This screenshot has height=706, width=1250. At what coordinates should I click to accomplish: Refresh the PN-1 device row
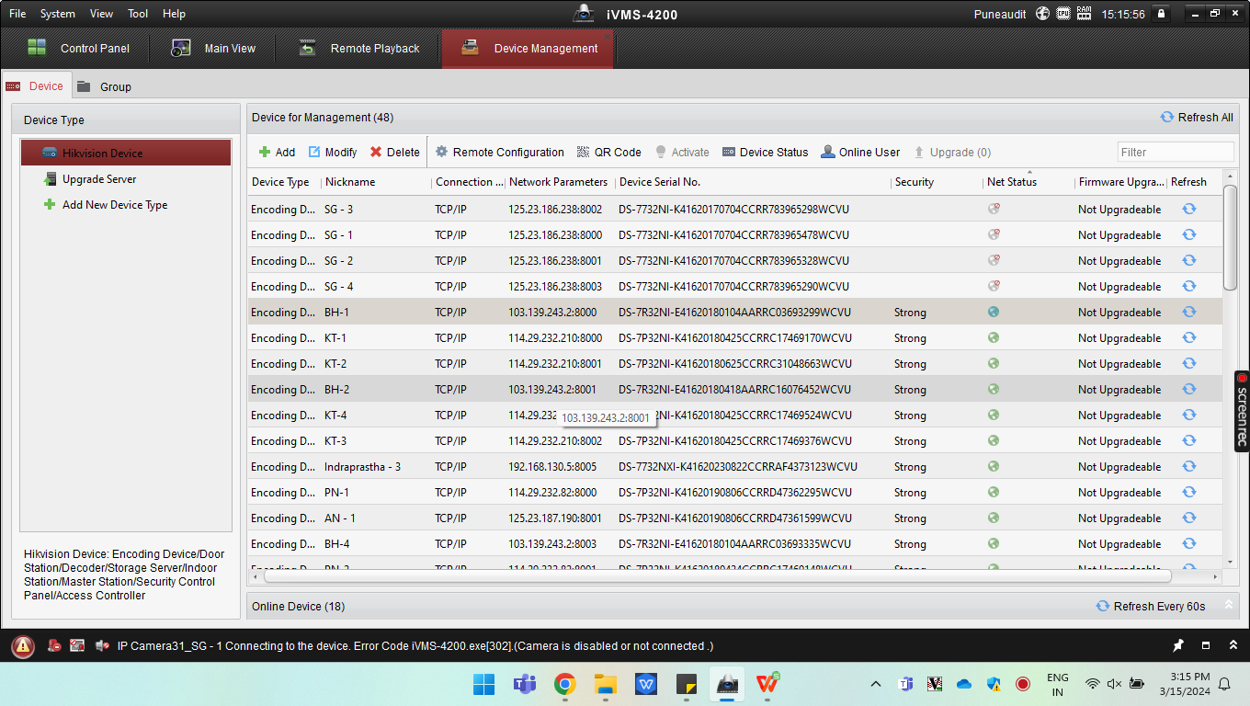click(x=1188, y=492)
